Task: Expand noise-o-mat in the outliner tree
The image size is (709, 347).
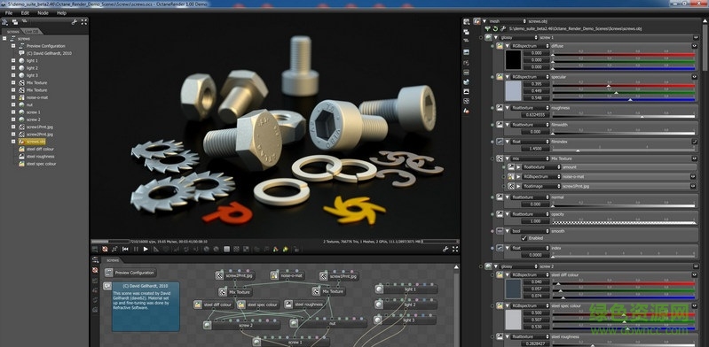Action: coord(13,97)
